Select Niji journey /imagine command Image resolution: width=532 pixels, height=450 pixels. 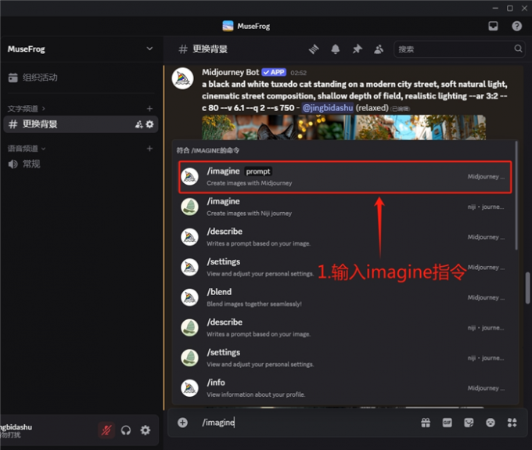[343, 207]
